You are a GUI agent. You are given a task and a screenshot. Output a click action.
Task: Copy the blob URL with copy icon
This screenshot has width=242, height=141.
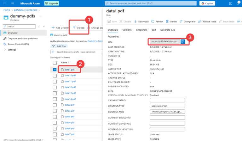(183, 41)
